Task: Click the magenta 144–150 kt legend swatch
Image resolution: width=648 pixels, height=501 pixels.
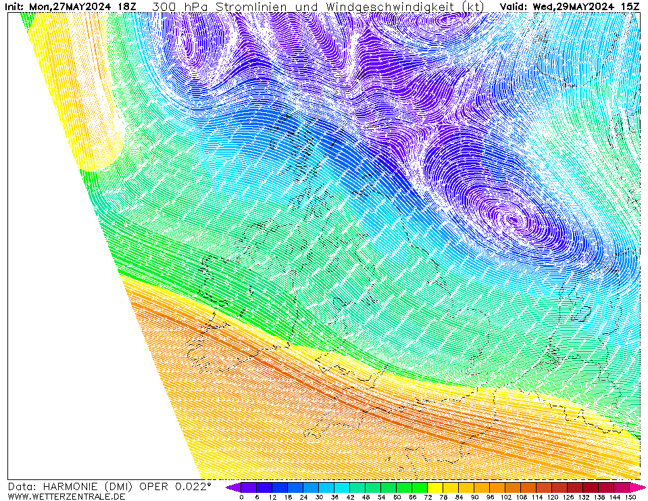Action: pyautogui.click(x=622, y=487)
